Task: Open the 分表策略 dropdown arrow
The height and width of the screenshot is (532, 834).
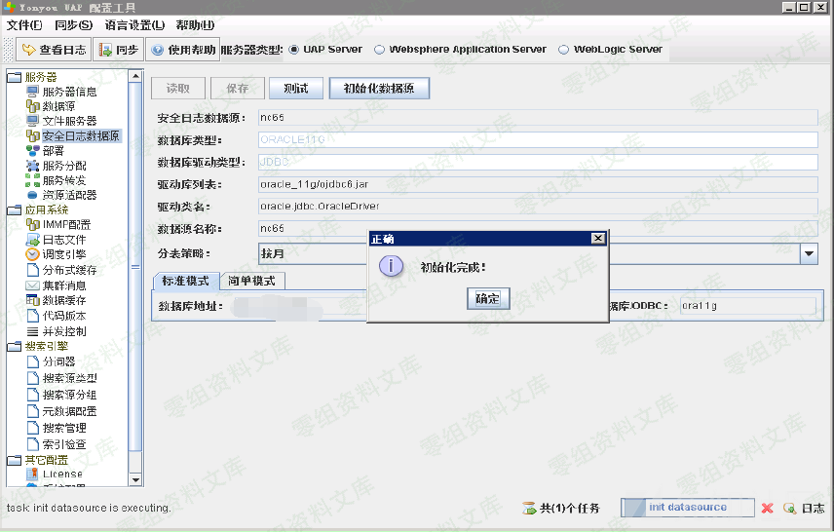Action: click(809, 253)
